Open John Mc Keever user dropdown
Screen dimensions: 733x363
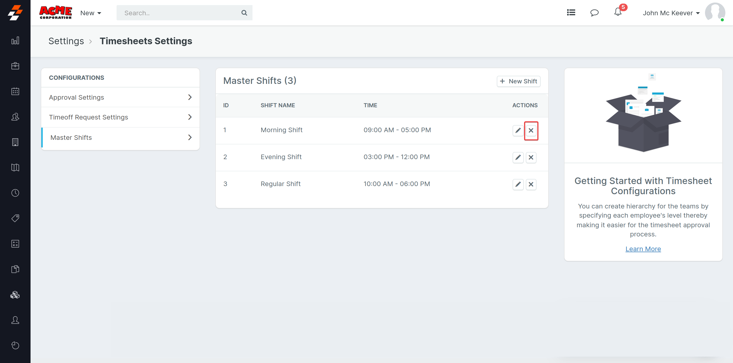point(671,13)
